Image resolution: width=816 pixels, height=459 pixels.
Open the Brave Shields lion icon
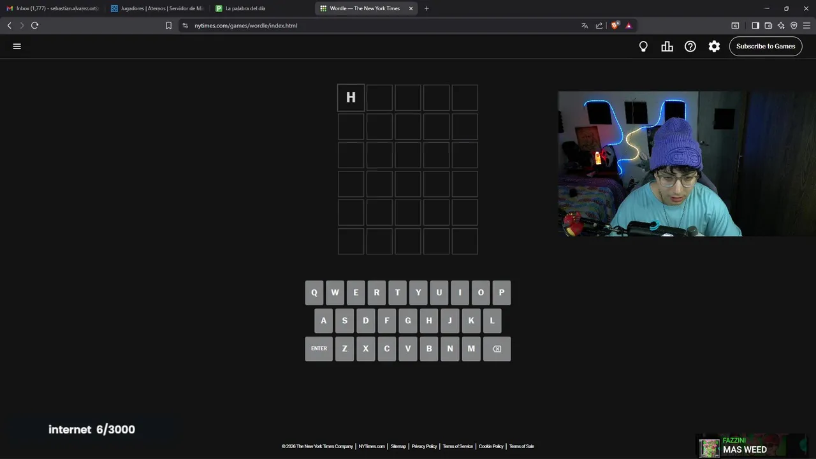(615, 25)
